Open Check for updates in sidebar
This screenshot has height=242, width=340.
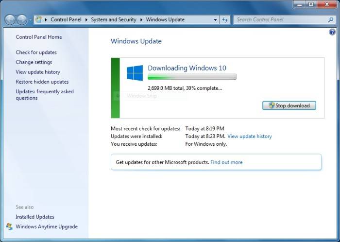pos(36,52)
